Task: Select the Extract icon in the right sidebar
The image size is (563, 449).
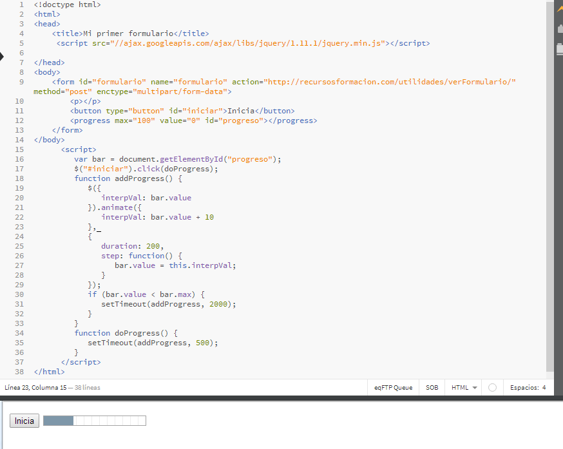Action: (x=559, y=28)
